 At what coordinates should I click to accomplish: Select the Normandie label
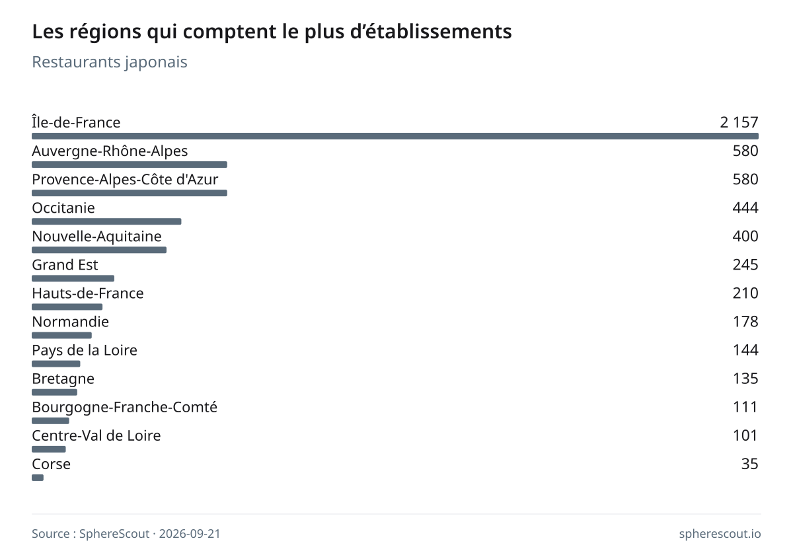click(x=70, y=322)
